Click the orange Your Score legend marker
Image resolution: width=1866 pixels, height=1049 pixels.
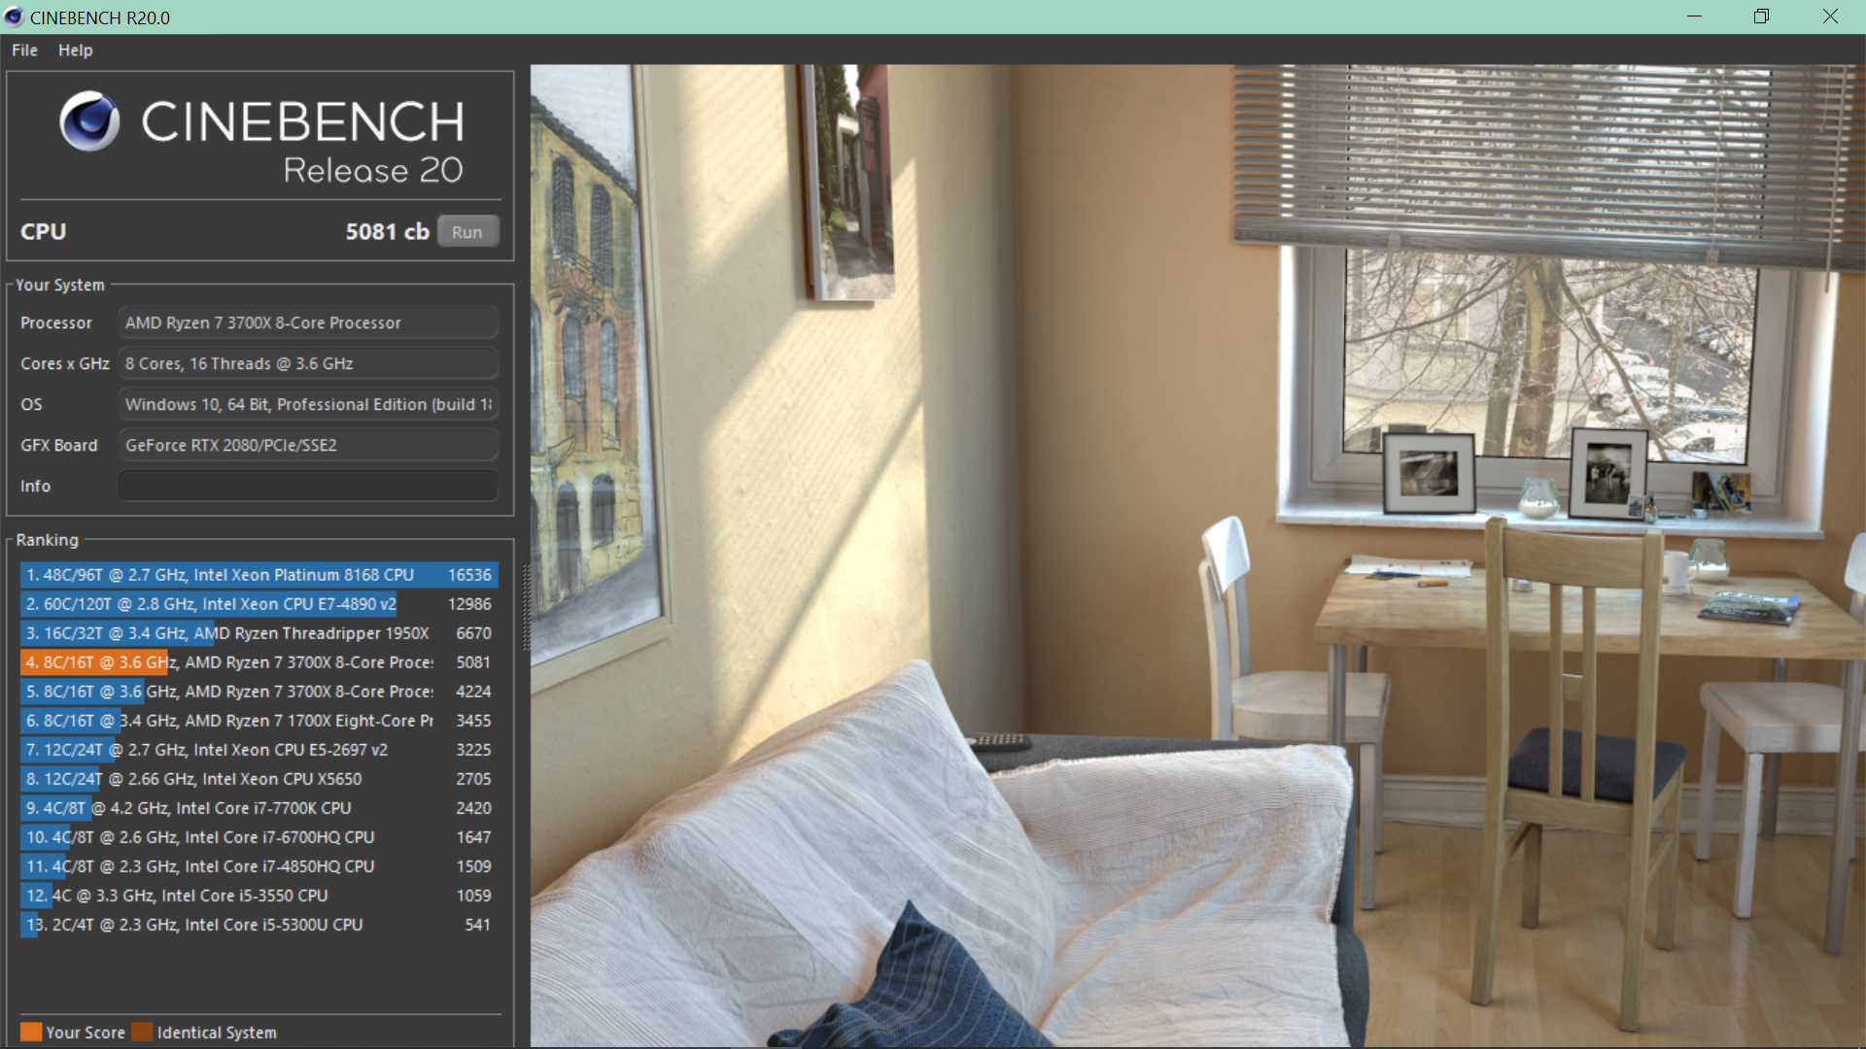point(32,1032)
